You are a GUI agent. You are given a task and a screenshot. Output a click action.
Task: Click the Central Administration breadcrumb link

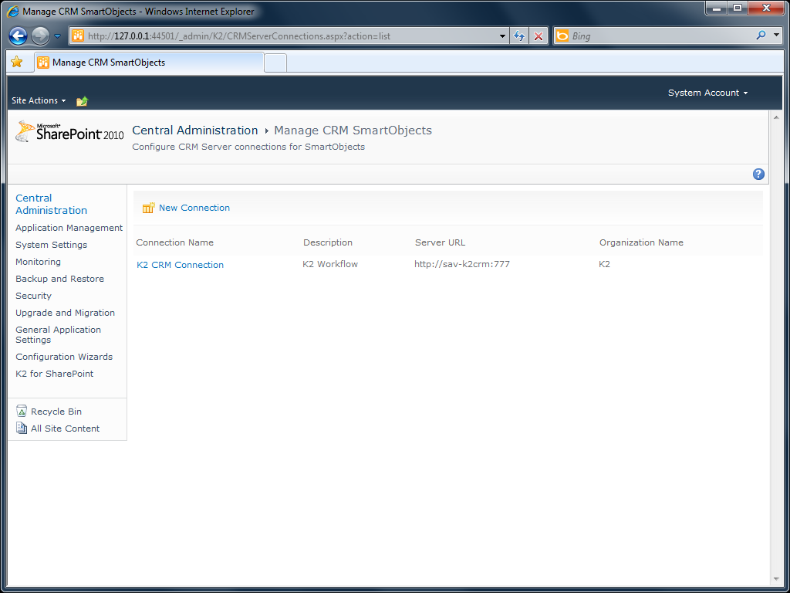click(195, 130)
